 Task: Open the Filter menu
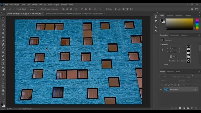41,5
